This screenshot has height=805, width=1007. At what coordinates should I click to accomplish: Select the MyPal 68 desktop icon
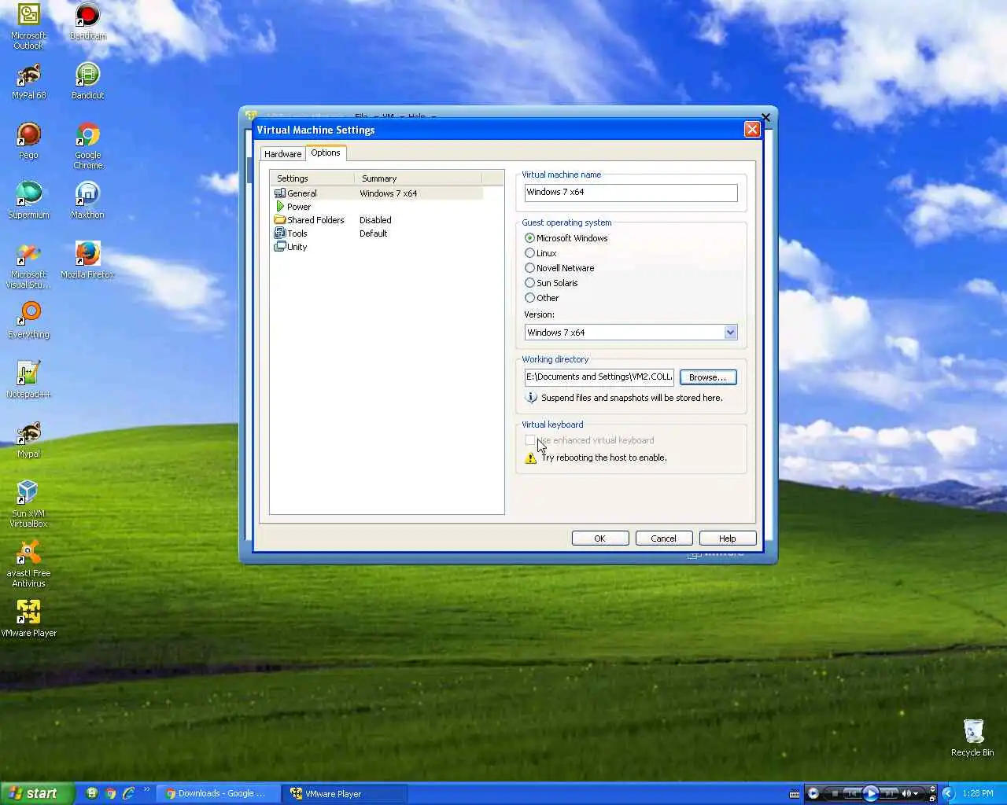pyautogui.click(x=28, y=81)
